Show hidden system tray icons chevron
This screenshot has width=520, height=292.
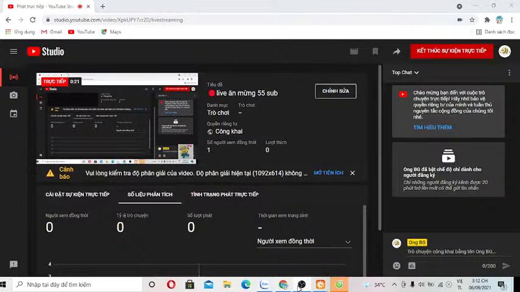tap(394, 285)
